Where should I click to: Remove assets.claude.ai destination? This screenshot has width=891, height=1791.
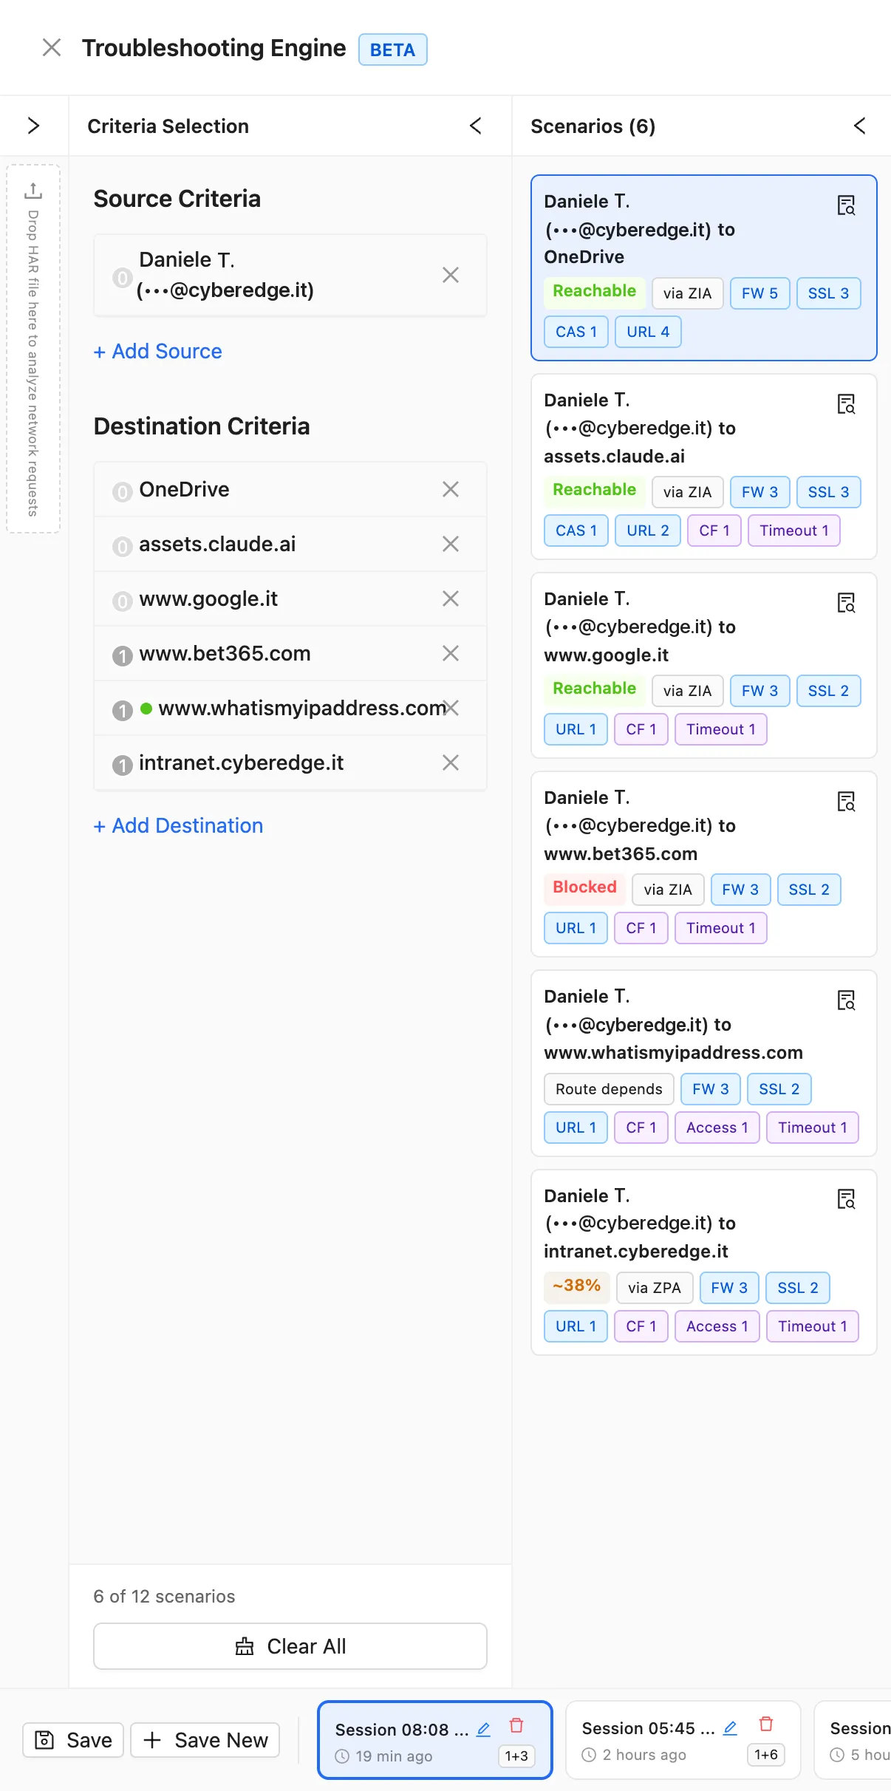[x=451, y=544]
